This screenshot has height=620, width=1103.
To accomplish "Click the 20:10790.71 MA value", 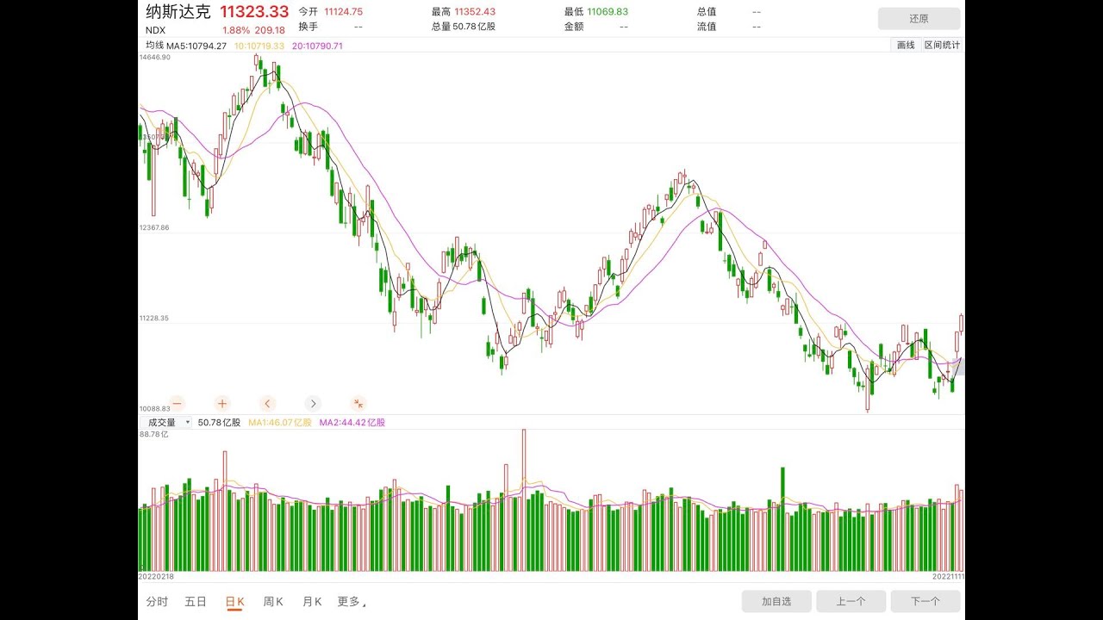I will 317,46.
